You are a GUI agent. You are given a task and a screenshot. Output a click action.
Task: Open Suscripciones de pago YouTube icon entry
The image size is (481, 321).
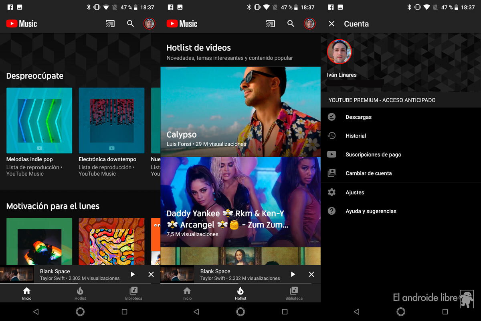[x=331, y=154]
